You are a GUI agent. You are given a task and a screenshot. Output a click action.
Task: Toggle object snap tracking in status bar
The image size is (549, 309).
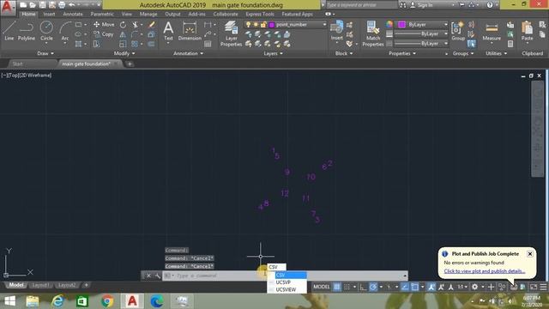(x=405, y=287)
